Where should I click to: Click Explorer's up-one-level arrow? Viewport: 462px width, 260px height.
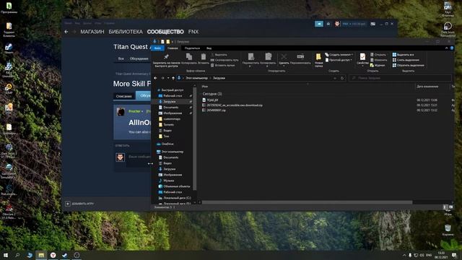coord(173,78)
